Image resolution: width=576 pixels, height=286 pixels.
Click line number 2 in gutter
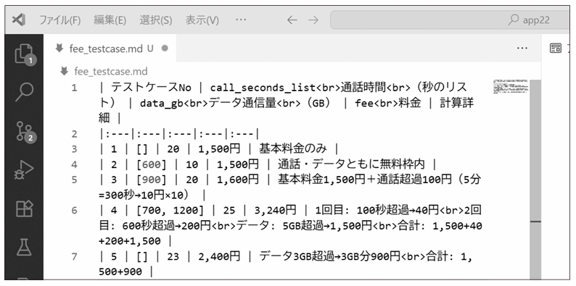click(x=75, y=134)
